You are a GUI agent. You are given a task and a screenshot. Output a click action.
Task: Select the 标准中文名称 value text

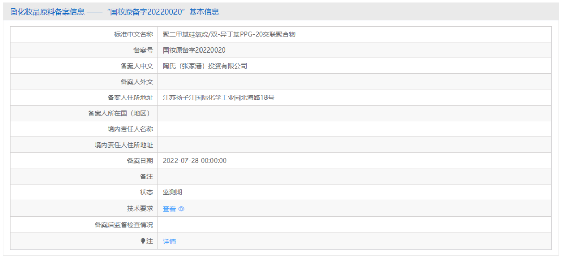229,34
